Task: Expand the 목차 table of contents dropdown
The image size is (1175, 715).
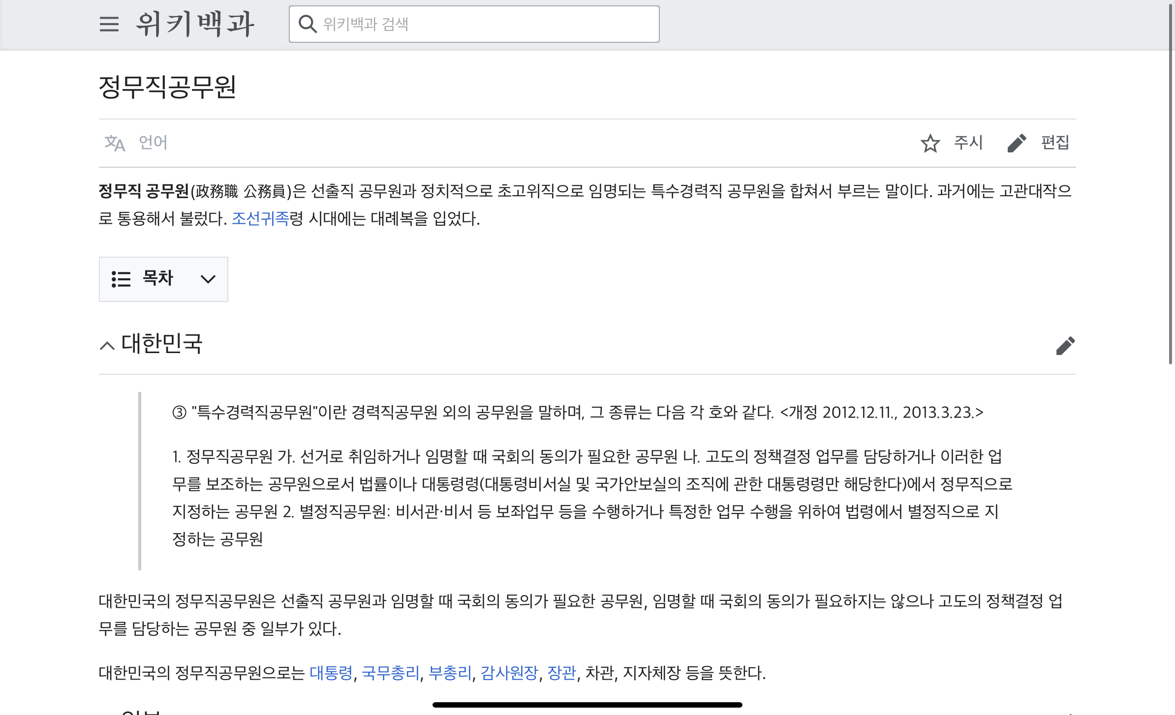Action: point(208,279)
